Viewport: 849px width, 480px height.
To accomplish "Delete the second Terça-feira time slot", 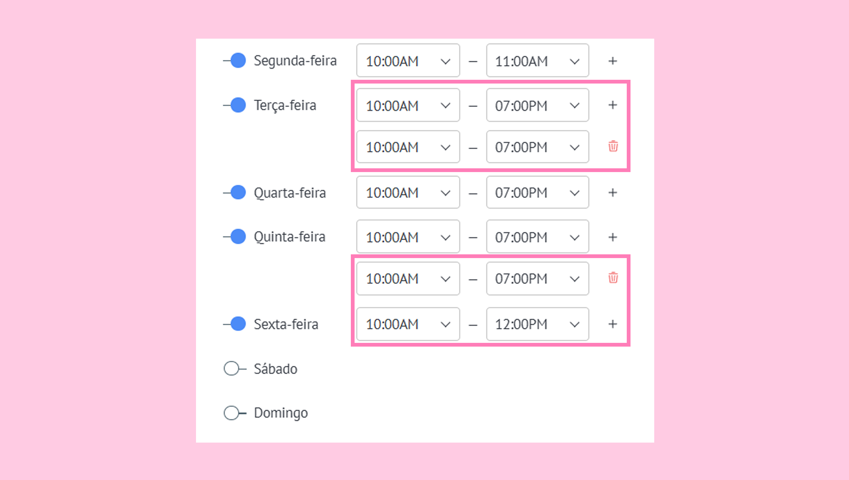I will 613,146.
